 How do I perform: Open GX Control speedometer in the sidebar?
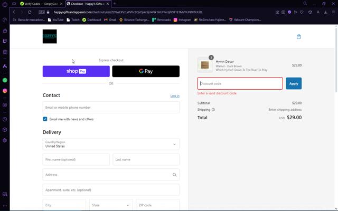tap(5, 20)
